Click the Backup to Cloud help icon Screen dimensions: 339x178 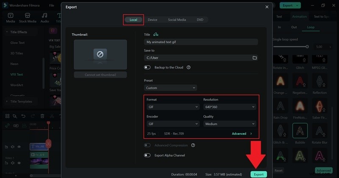pos(189,67)
